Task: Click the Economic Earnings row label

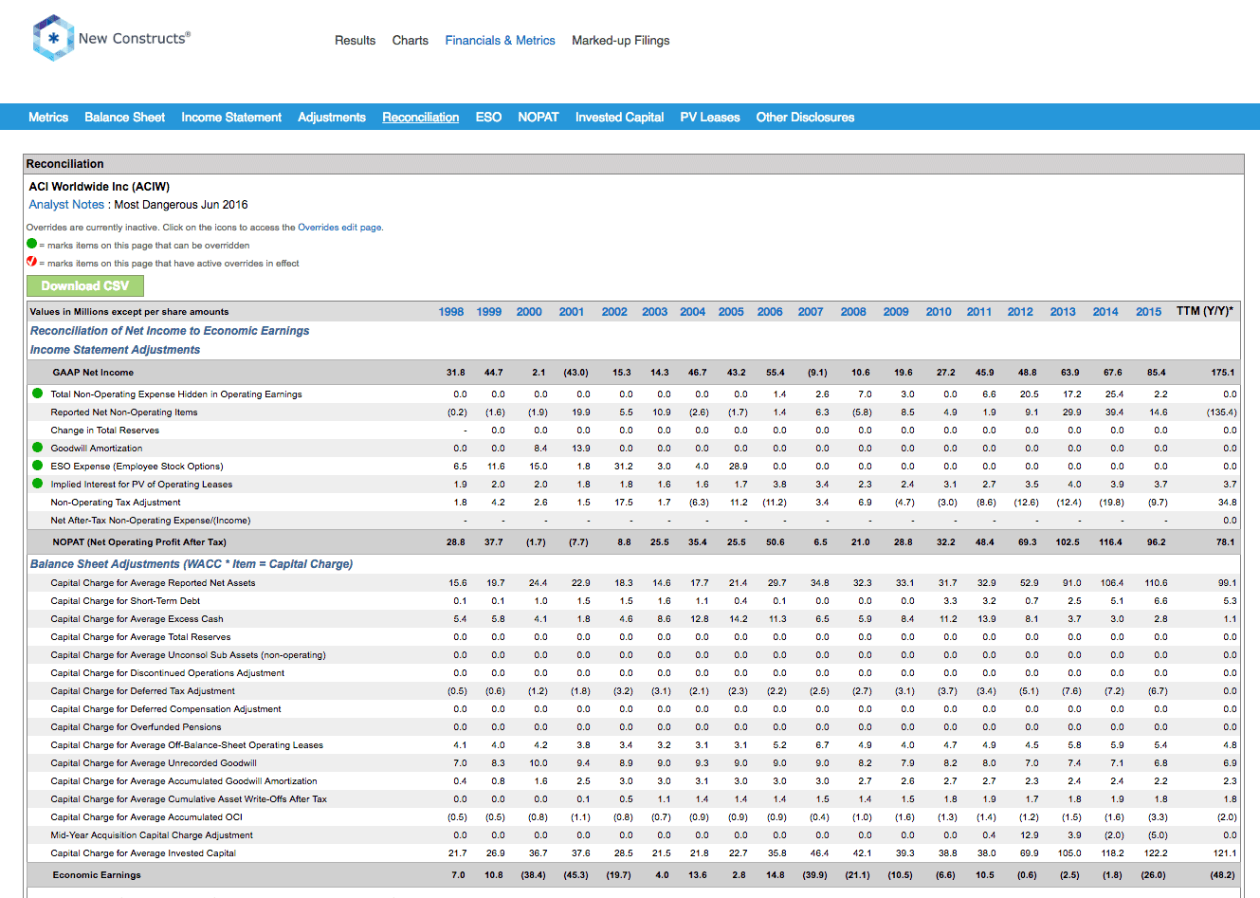Action: (97, 875)
